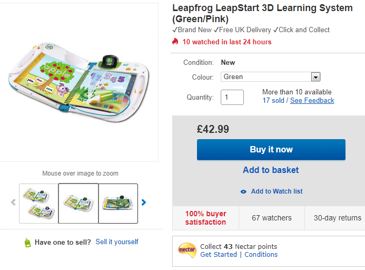The image size is (365, 270).
Task: Click Add to Watch list link
Action: [x=277, y=191]
